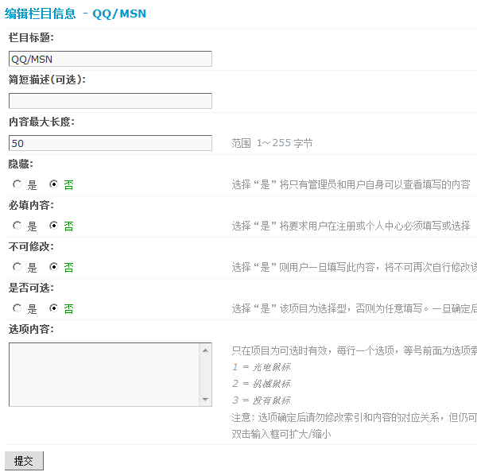The height and width of the screenshot is (472, 477).
Task: Click the note 双击输入框可扩大/缩小
Action: 281,435
